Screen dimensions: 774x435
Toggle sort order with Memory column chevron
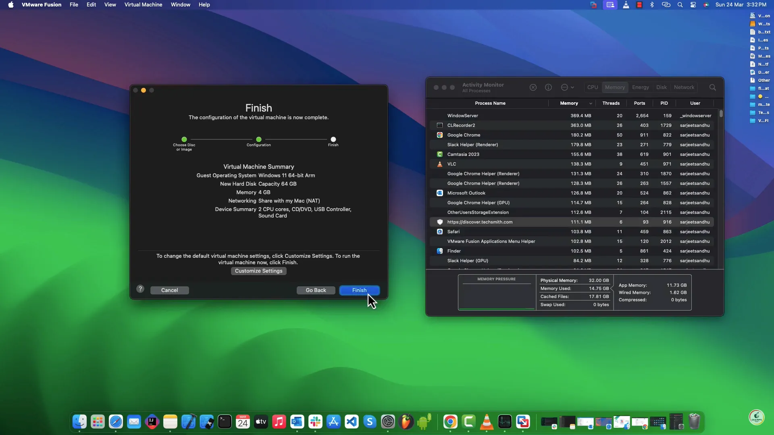point(591,104)
